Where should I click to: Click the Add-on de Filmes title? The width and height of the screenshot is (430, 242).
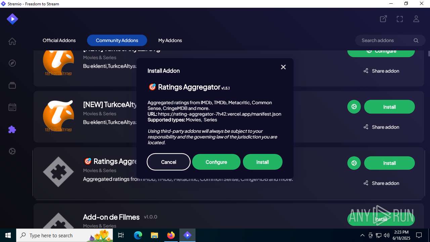click(111, 217)
